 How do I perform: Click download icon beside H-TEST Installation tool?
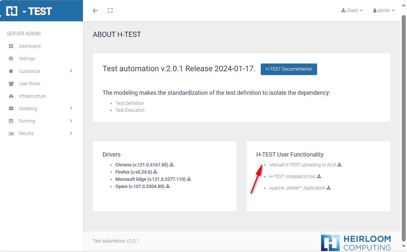pos(319,176)
